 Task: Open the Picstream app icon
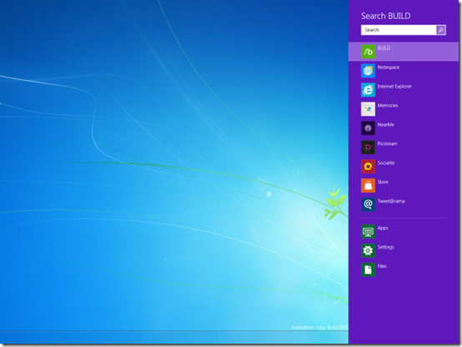coord(368,148)
